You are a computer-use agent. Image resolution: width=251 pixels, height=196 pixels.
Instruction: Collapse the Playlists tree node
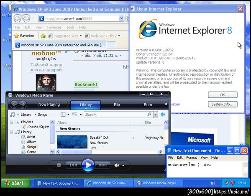pos(12,122)
